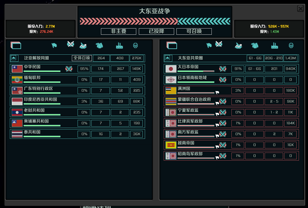Screen dimensions: 308x208
Task: Select the 柬埔寨共和国 flag
Action: (17, 123)
